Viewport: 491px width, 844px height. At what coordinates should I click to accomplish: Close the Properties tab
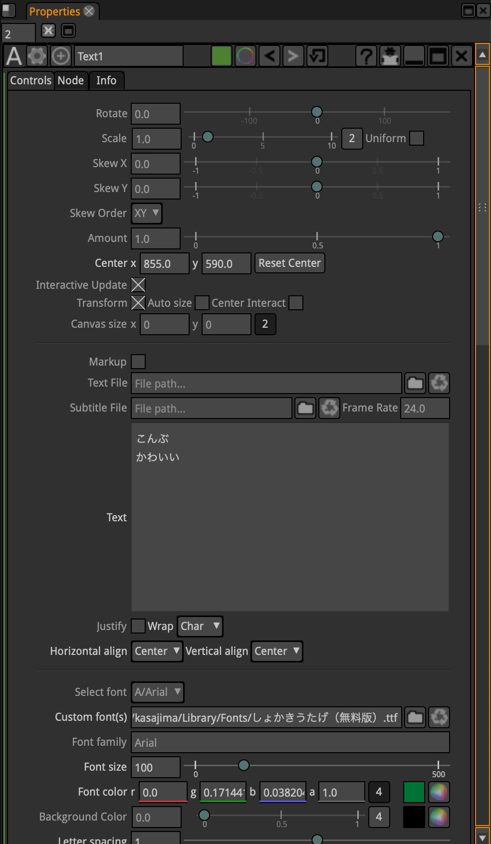[x=89, y=11]
